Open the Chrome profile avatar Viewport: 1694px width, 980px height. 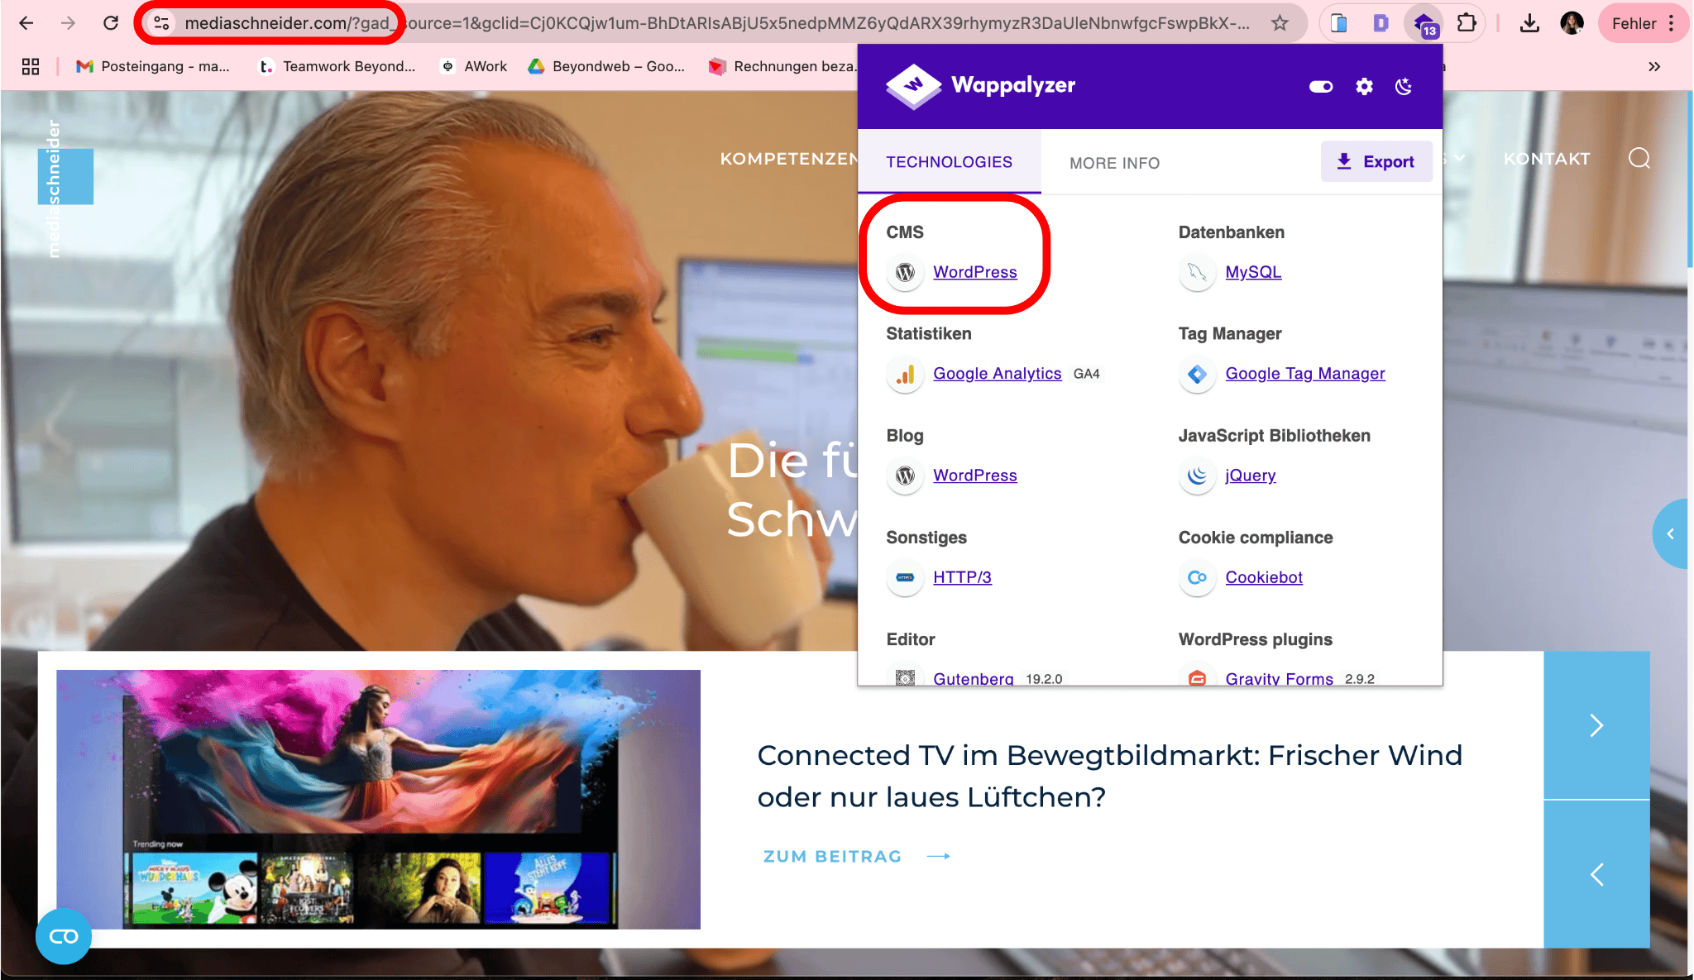point(1572,23)
